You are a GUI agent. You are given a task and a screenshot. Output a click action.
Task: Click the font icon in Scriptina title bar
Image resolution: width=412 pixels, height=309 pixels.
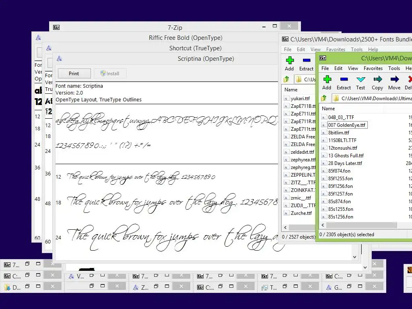pos(60,59)
